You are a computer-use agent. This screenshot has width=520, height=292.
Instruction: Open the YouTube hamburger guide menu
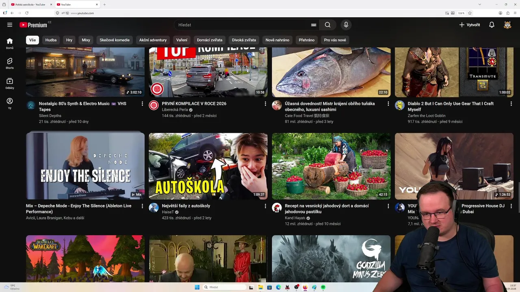point(10,25)
